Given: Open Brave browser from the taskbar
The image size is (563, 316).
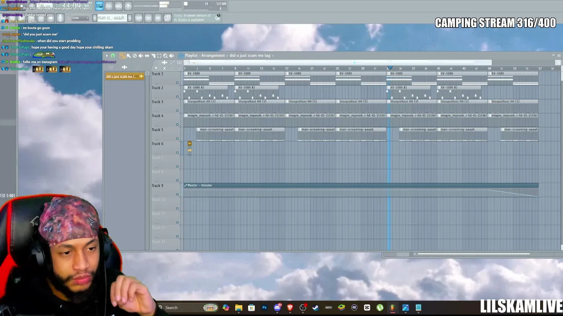Looking at the screenshot, I should click(290, 308).
